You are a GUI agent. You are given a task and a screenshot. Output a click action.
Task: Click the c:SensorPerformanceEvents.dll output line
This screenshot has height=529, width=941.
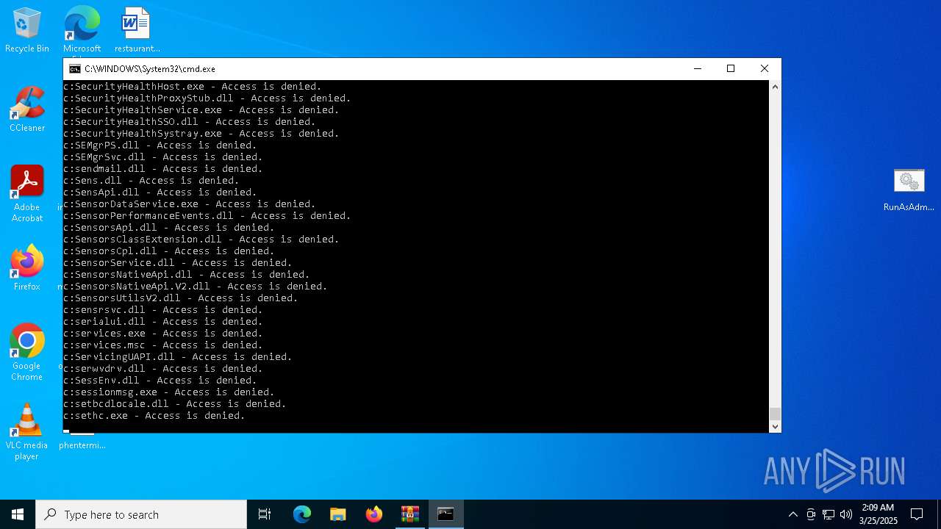(207, 216)
